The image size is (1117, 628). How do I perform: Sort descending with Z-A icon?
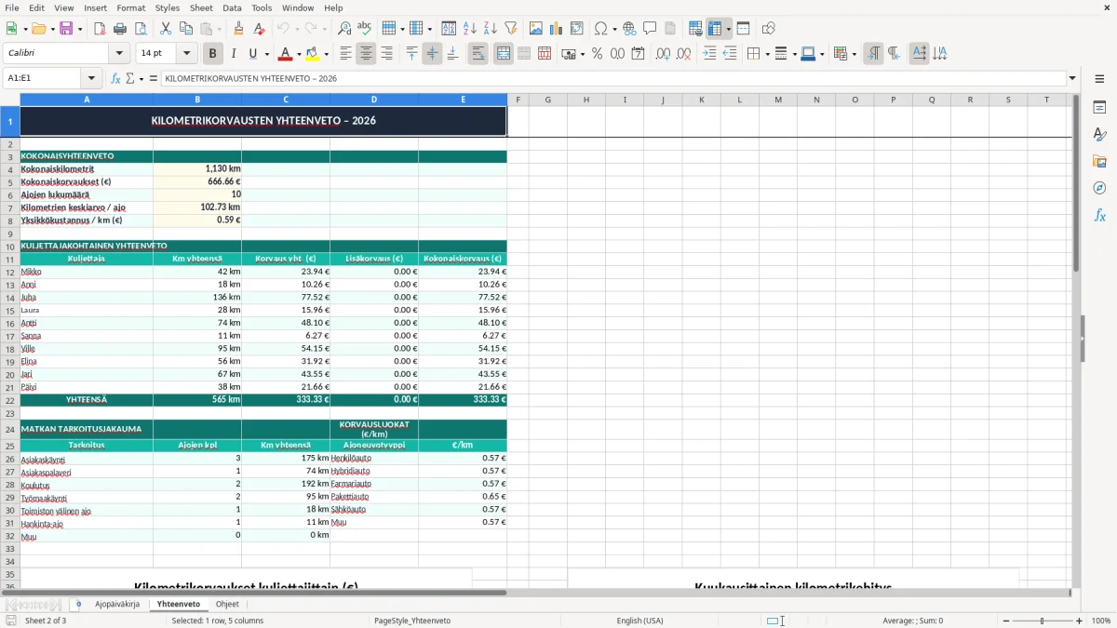491,29
